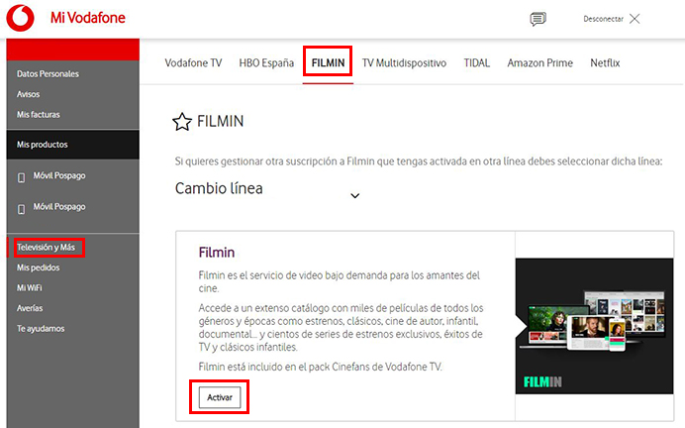Click the star icon next to FILMIN heading
Viewport: 685px width, 428px height.
point(182,122)
